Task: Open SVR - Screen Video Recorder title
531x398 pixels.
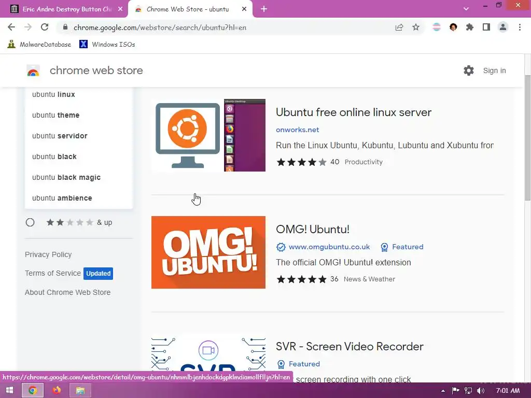Action: pyautogui.click(x=350, y=346)
